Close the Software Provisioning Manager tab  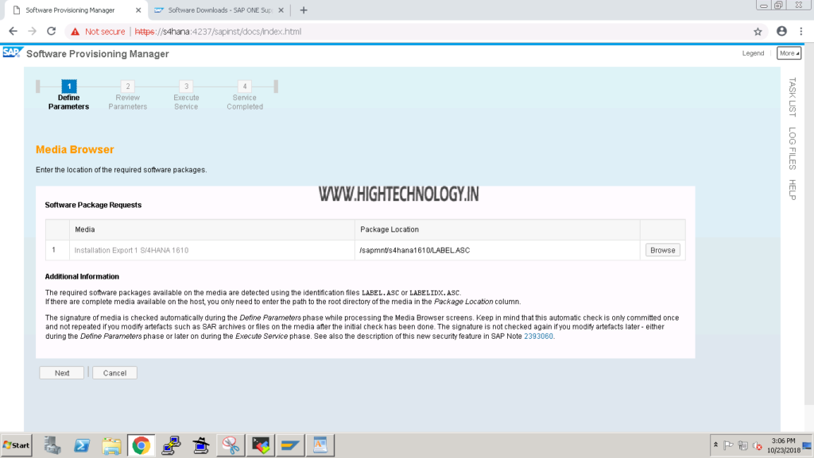coord(138,10)
